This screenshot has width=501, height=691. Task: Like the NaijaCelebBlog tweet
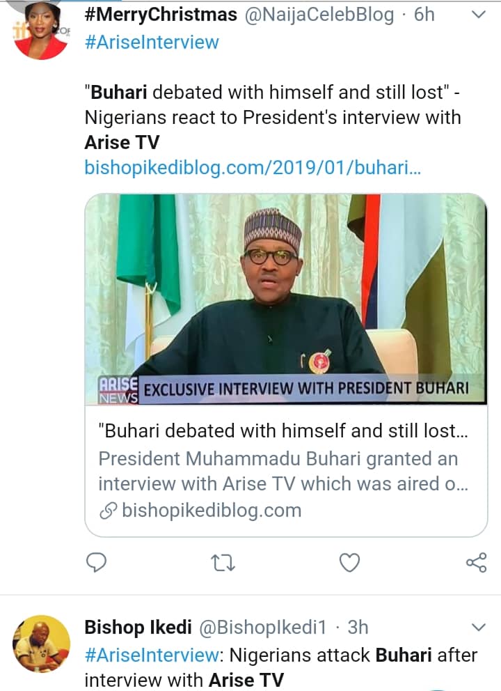tap(349, 561)
